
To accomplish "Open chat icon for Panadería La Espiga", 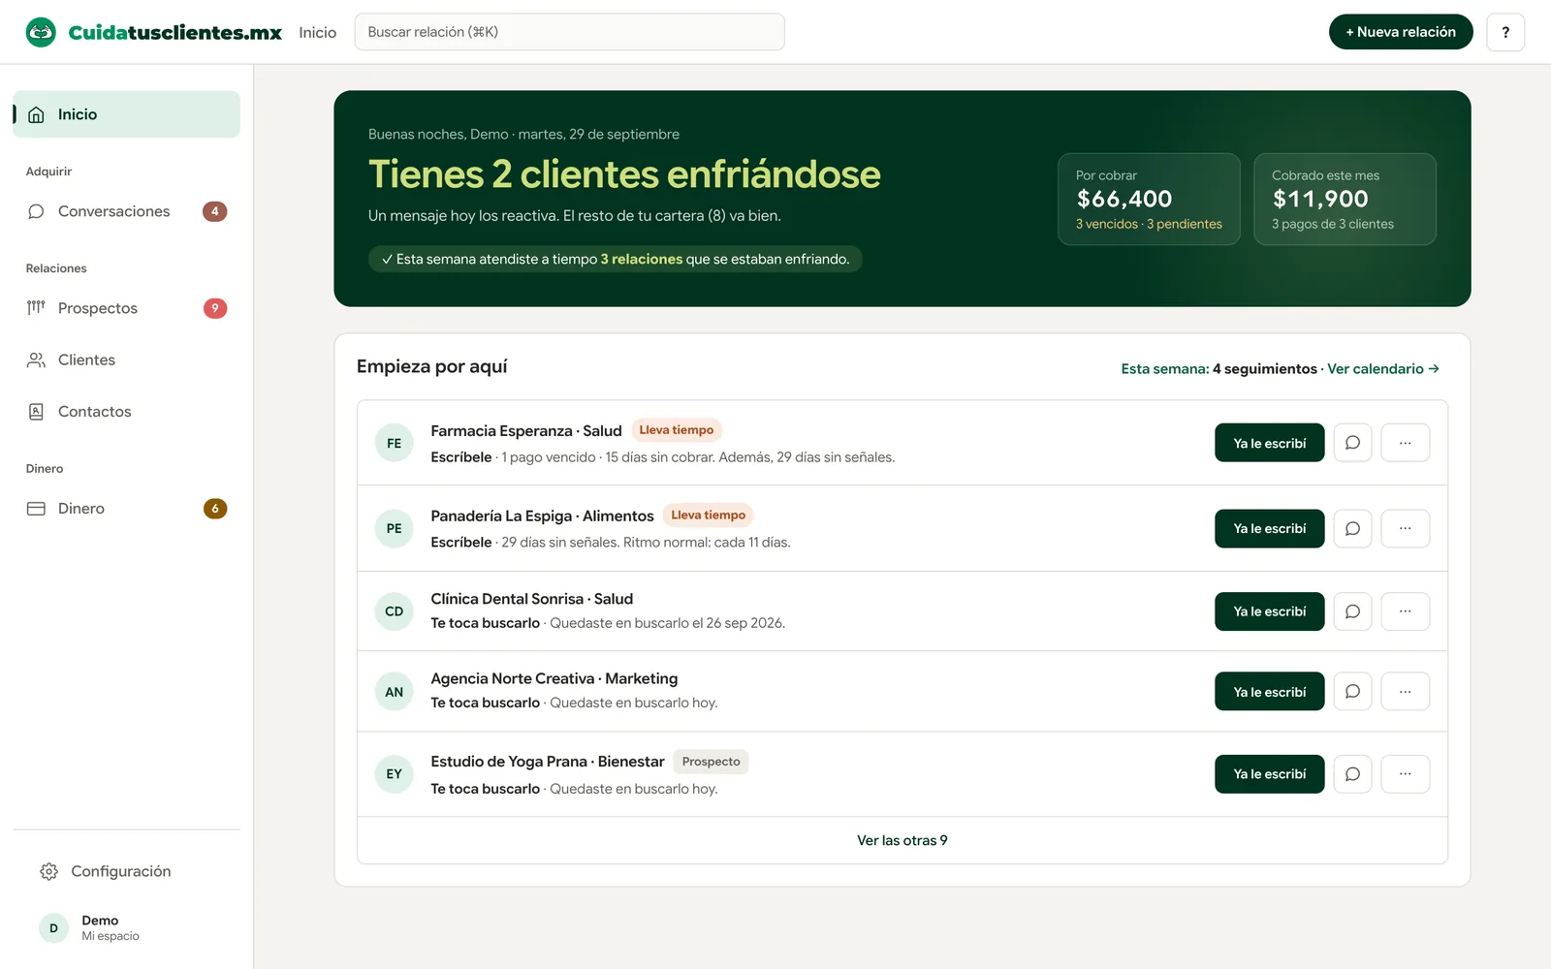I will pos(1352,528).
